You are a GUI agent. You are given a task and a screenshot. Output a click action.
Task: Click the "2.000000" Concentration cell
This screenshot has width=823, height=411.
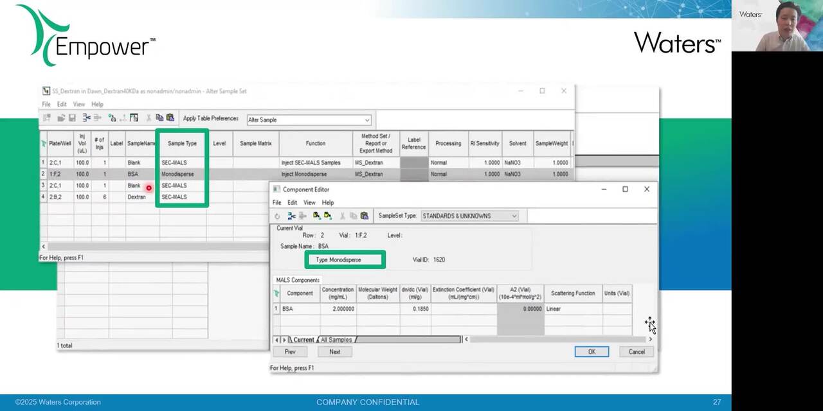coord(338,309)
